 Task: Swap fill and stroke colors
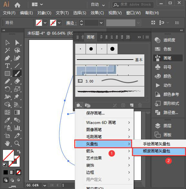[x=19, y=151]
